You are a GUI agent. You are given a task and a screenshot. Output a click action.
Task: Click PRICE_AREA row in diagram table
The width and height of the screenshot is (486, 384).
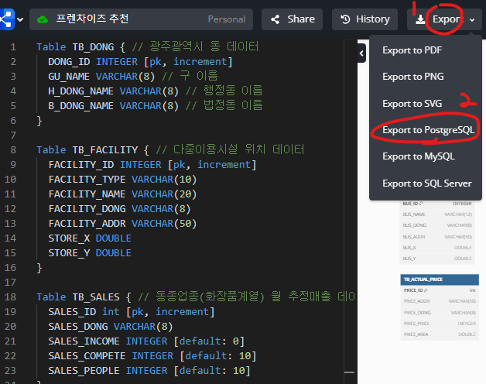pyautogui.click(x=440, y=334)
